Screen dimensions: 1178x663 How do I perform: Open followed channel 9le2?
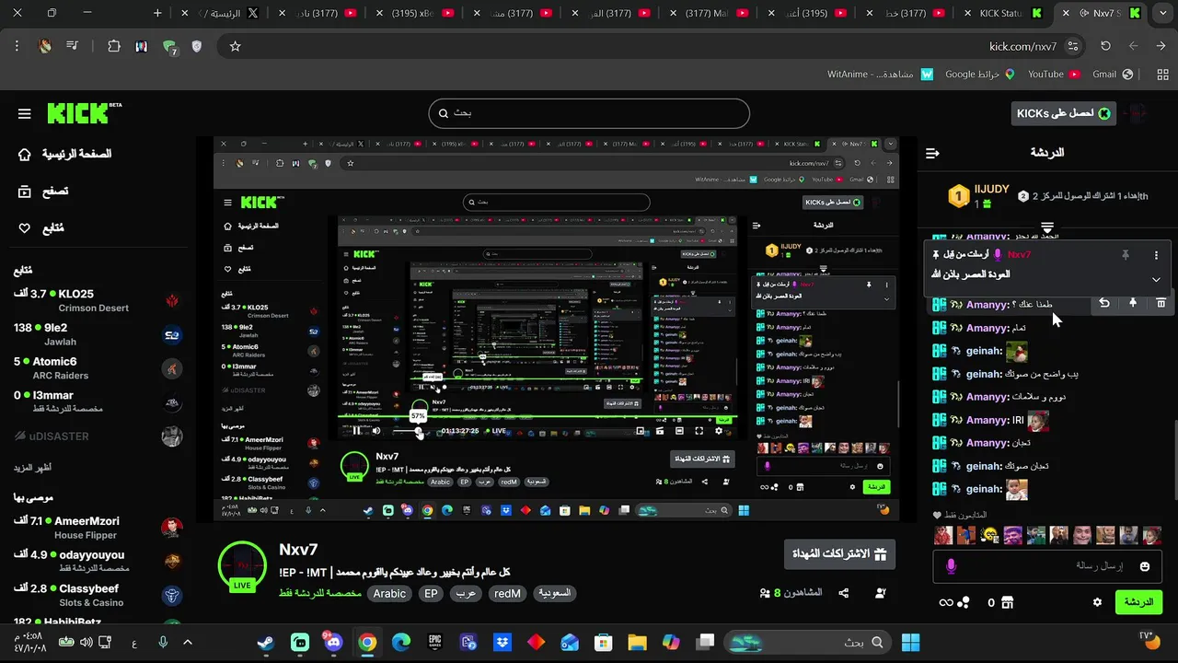tap(98, 334)
